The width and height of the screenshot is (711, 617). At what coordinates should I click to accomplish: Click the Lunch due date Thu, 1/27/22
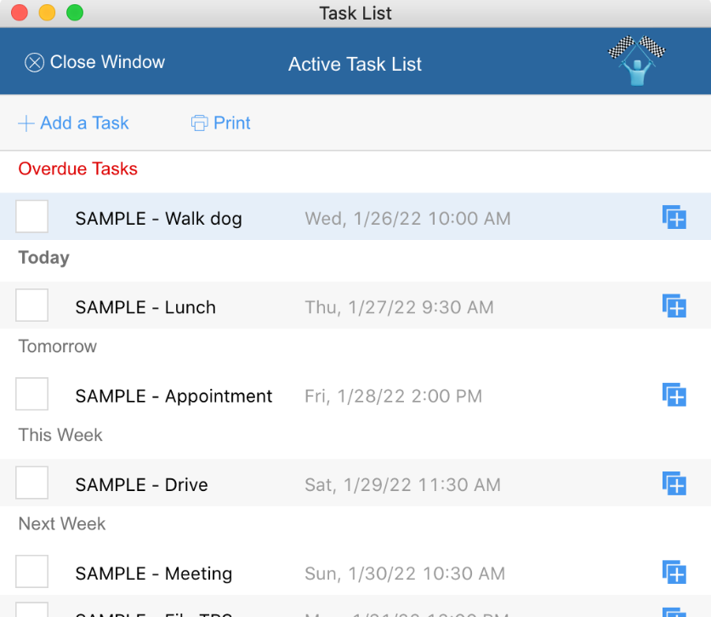click(399, 308)
